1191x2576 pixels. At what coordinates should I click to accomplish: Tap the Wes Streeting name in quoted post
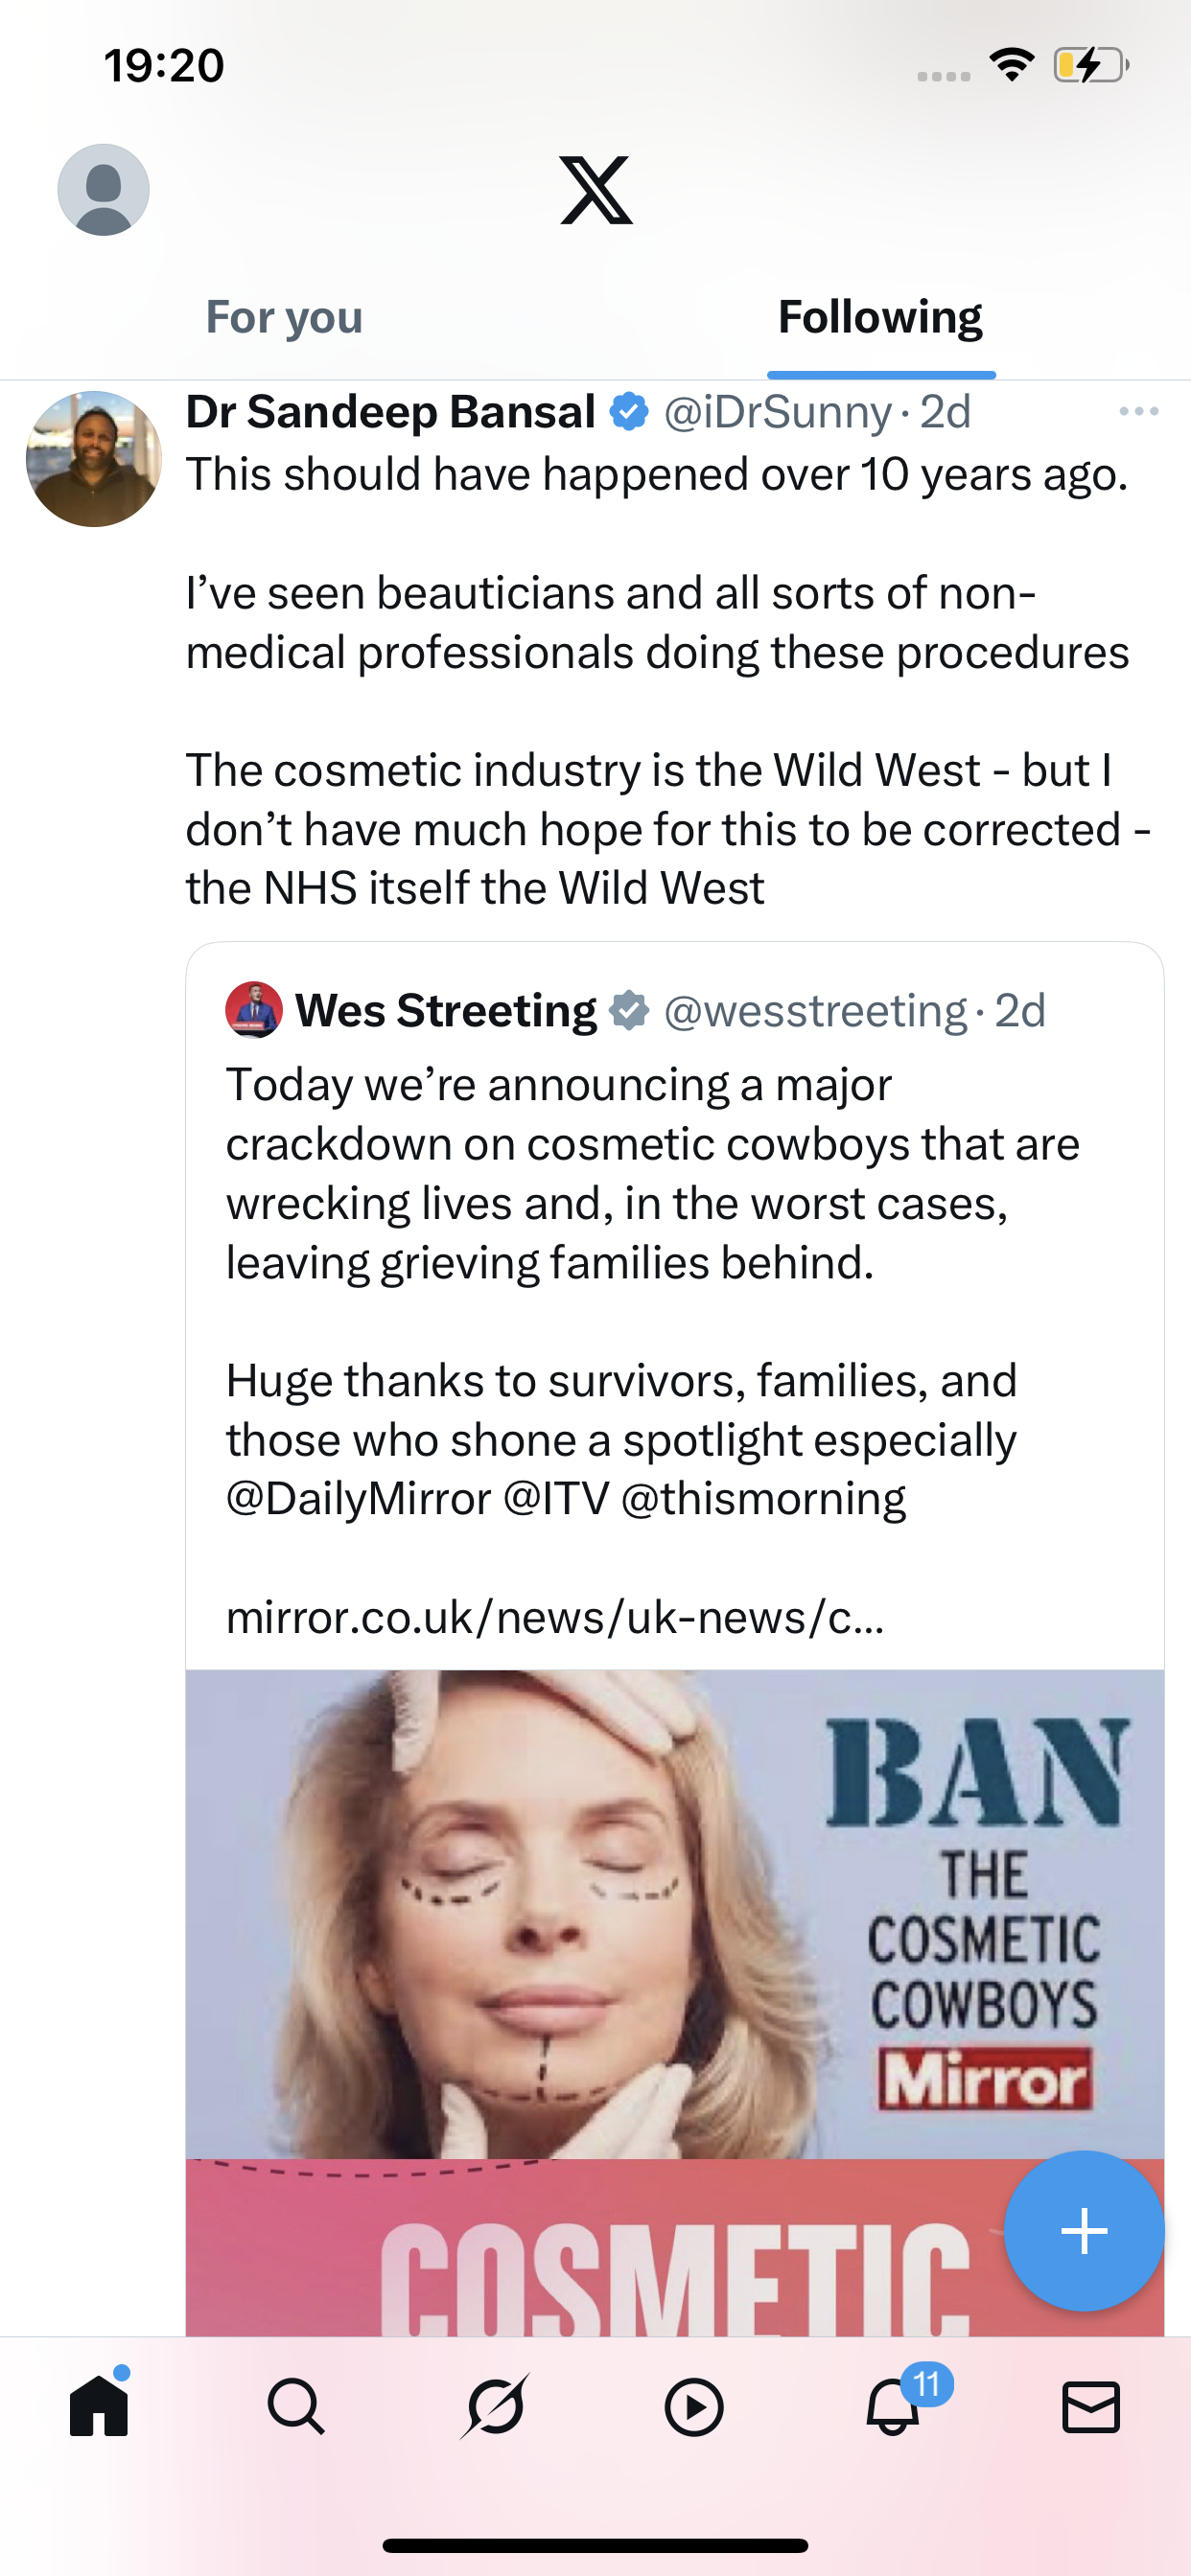tap(445, 1010)
